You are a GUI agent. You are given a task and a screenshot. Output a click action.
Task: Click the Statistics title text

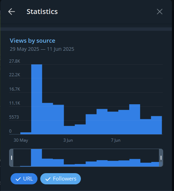[x=42, y=12]
